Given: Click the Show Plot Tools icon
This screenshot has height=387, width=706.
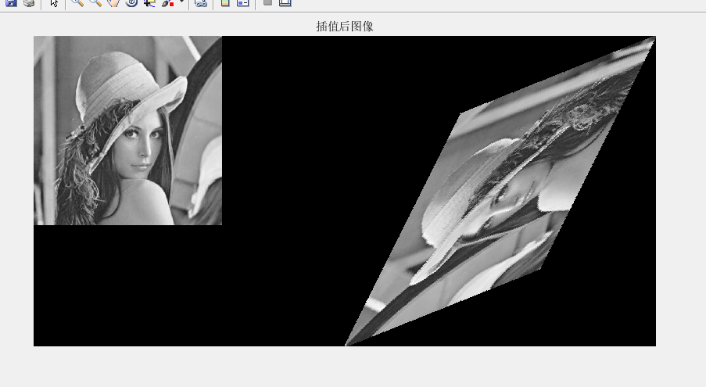Looking at the screenshot, I should click(285, 2).
